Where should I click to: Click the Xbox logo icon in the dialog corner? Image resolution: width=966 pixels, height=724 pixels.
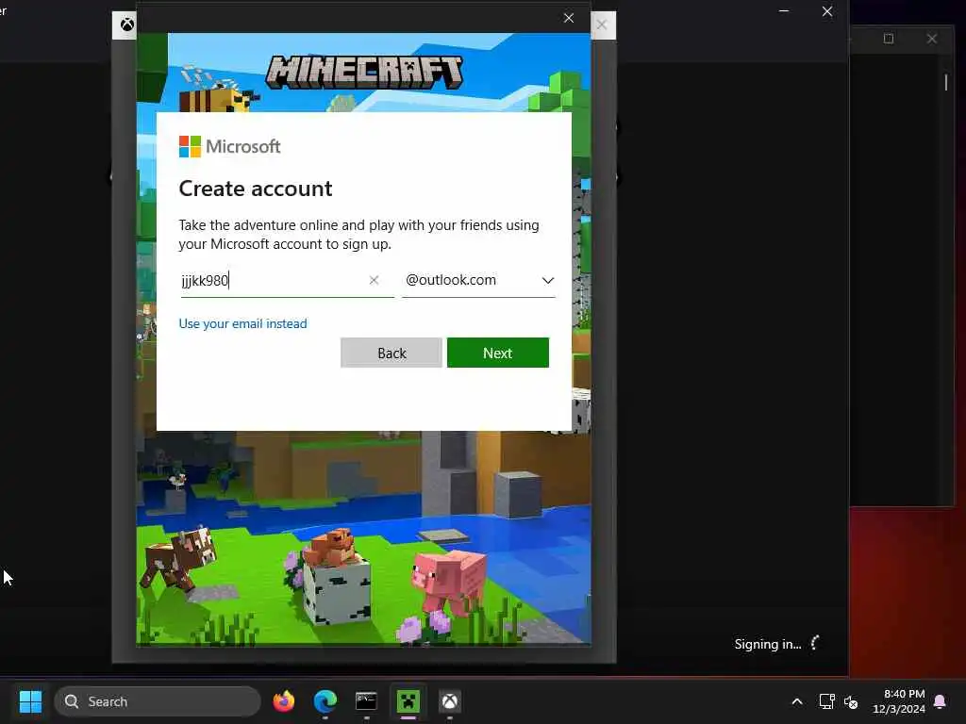127,25
